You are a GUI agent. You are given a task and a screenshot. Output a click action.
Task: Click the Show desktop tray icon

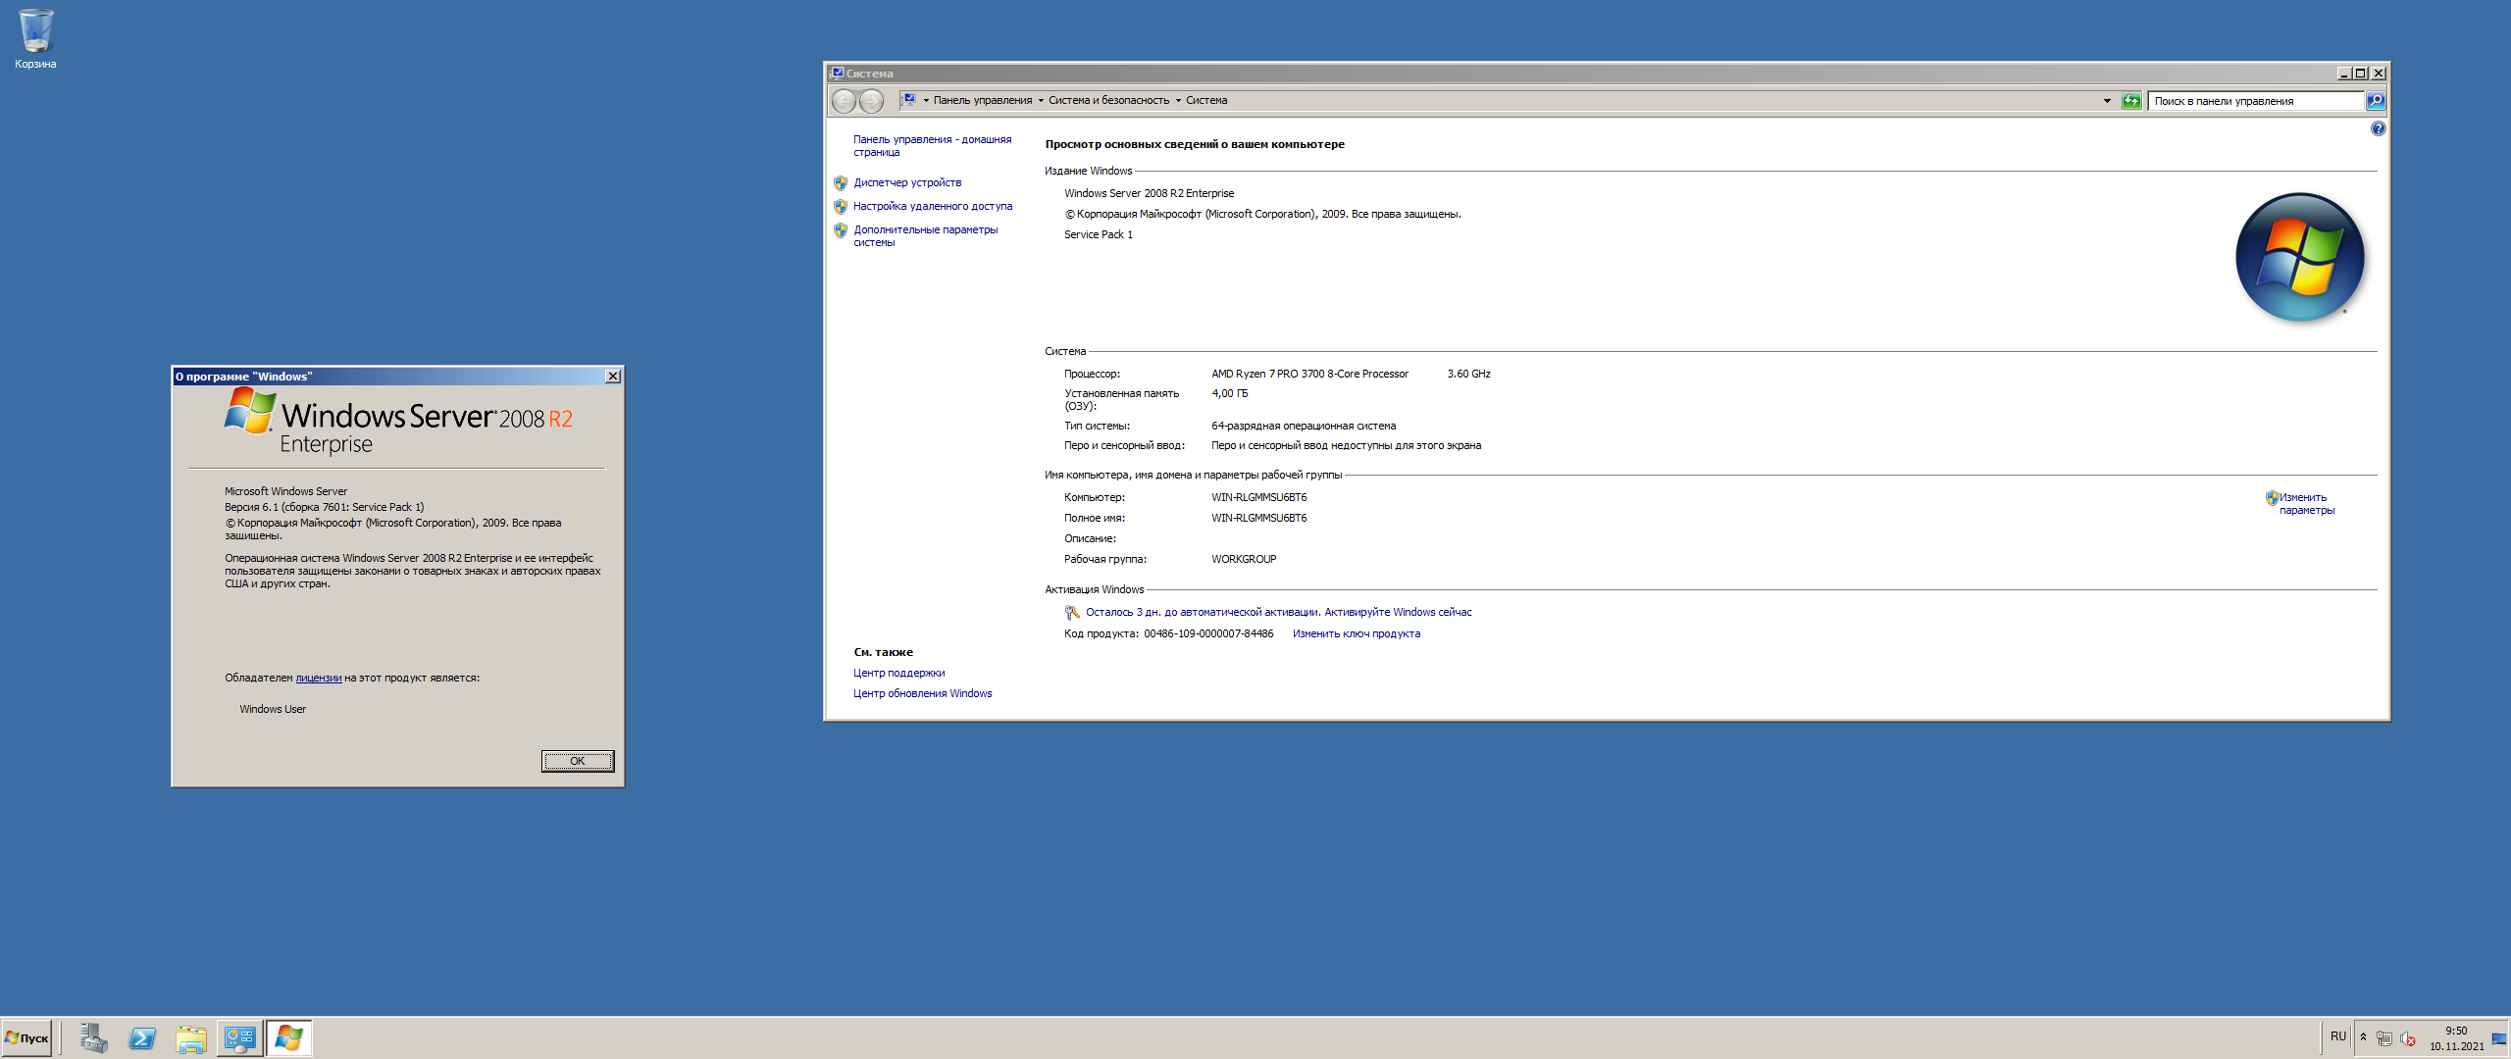tap(2498, 1038)
